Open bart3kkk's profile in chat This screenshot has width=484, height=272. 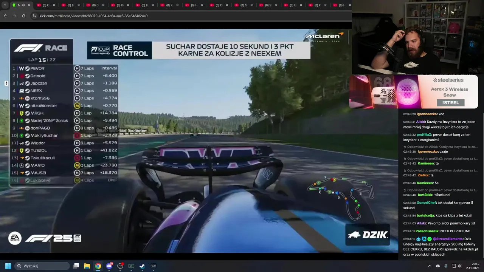425,195
